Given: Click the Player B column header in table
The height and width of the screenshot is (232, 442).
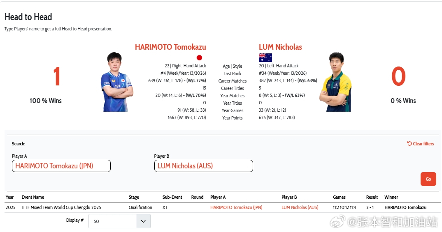Looking at the screenshot, I should [x=289, y=197].
